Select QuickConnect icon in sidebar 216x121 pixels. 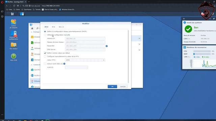pos(32,70)
